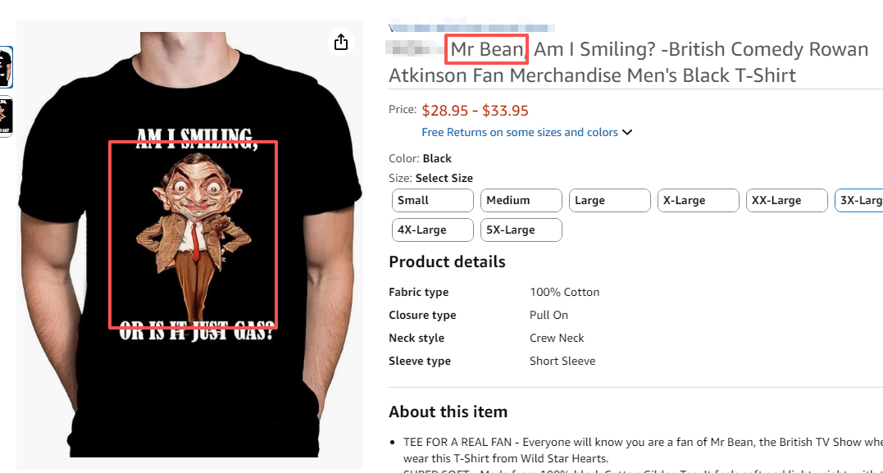
Task: Click the share icon on product image
Action: tap(341, 42)
